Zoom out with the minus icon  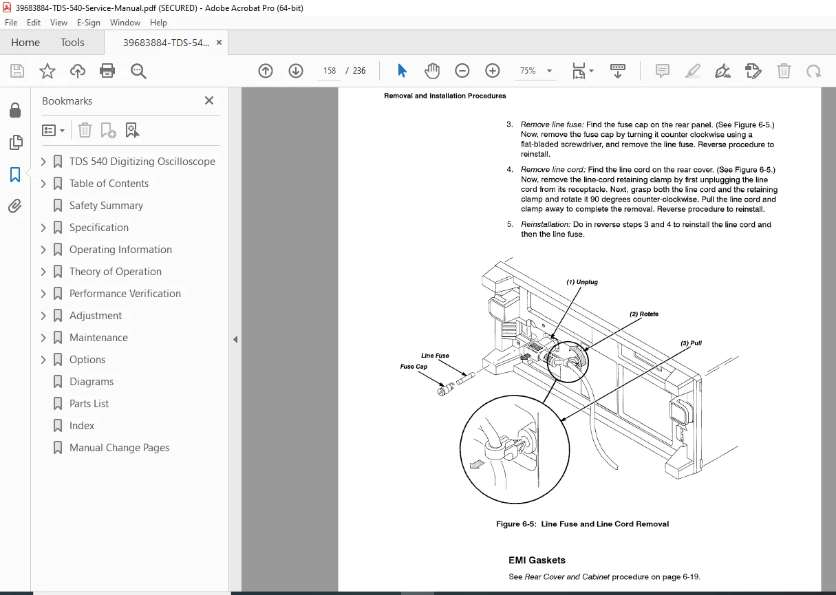coord(462,71)
